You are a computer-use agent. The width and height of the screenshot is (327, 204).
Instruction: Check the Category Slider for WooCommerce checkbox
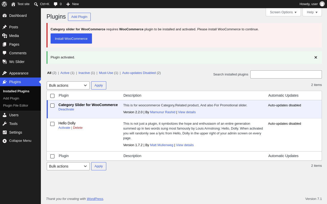[x=52, y=106]
